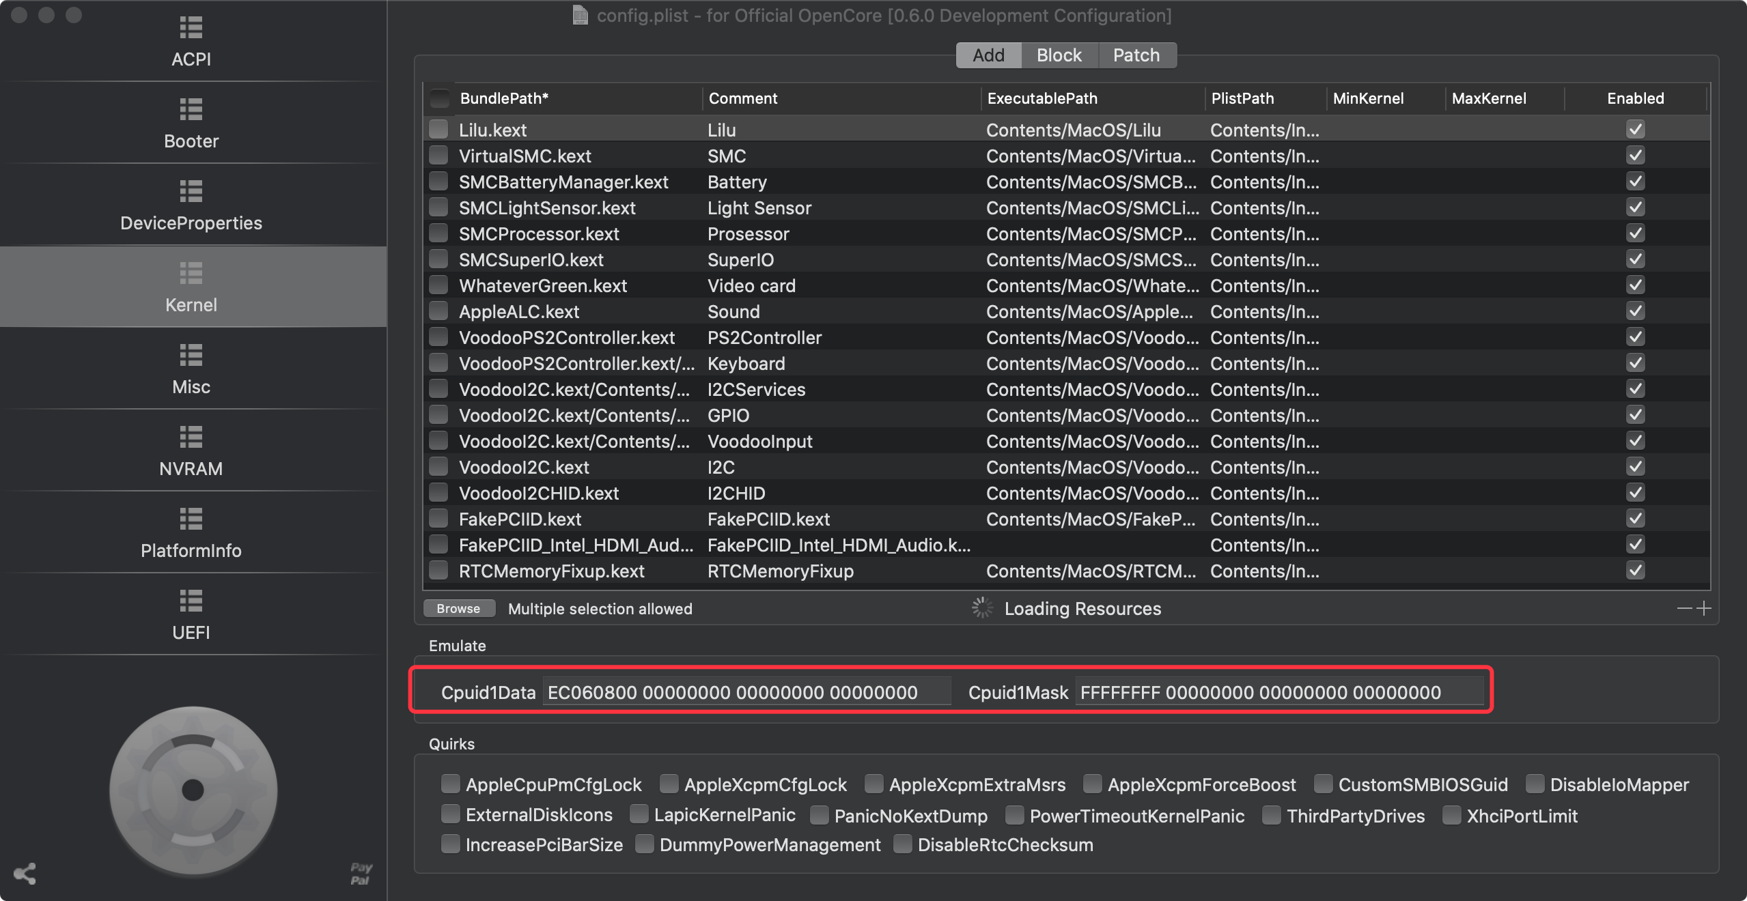Click the Cpuid1Data input field
The width and height of the screenshot is (1747, 901).
746,691
